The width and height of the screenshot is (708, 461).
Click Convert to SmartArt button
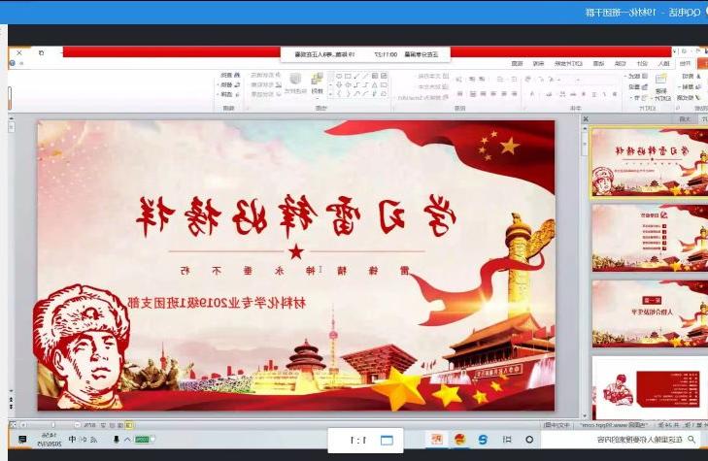click(423, 97)
